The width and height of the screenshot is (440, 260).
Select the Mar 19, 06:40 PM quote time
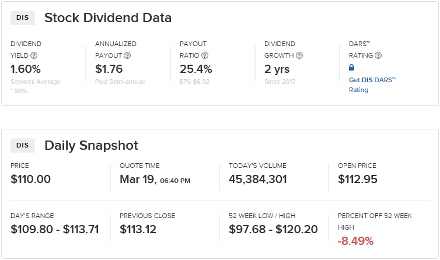[155, 180]
